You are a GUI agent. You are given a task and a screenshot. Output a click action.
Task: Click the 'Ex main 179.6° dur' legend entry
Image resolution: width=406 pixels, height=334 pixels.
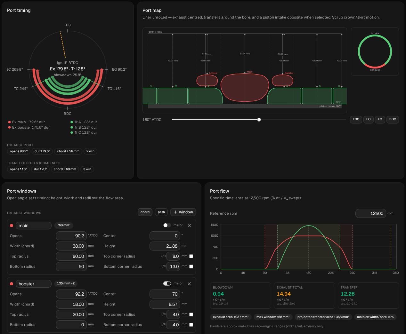(27, 122)
